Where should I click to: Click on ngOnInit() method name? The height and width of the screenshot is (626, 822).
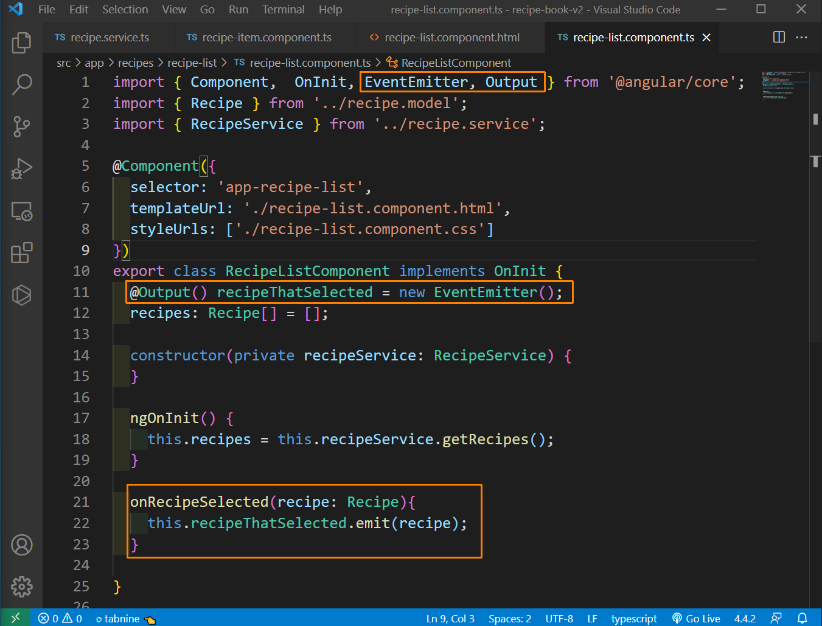coord(173,418)
